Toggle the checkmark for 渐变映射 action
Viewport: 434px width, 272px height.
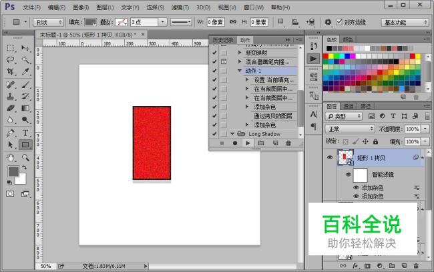point(214,53)
